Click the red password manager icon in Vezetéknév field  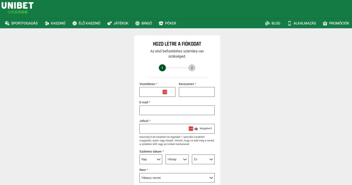click(165, 92)
